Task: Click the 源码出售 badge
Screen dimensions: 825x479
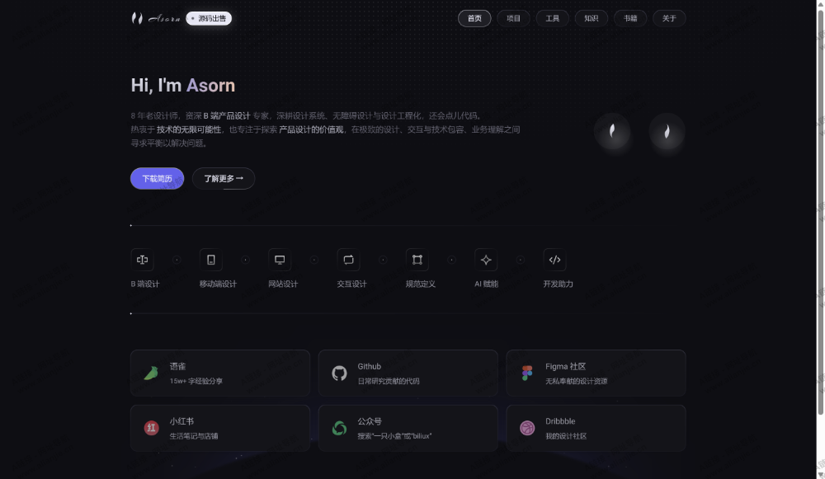Action: pyautogui.click(x=209, y=18)
